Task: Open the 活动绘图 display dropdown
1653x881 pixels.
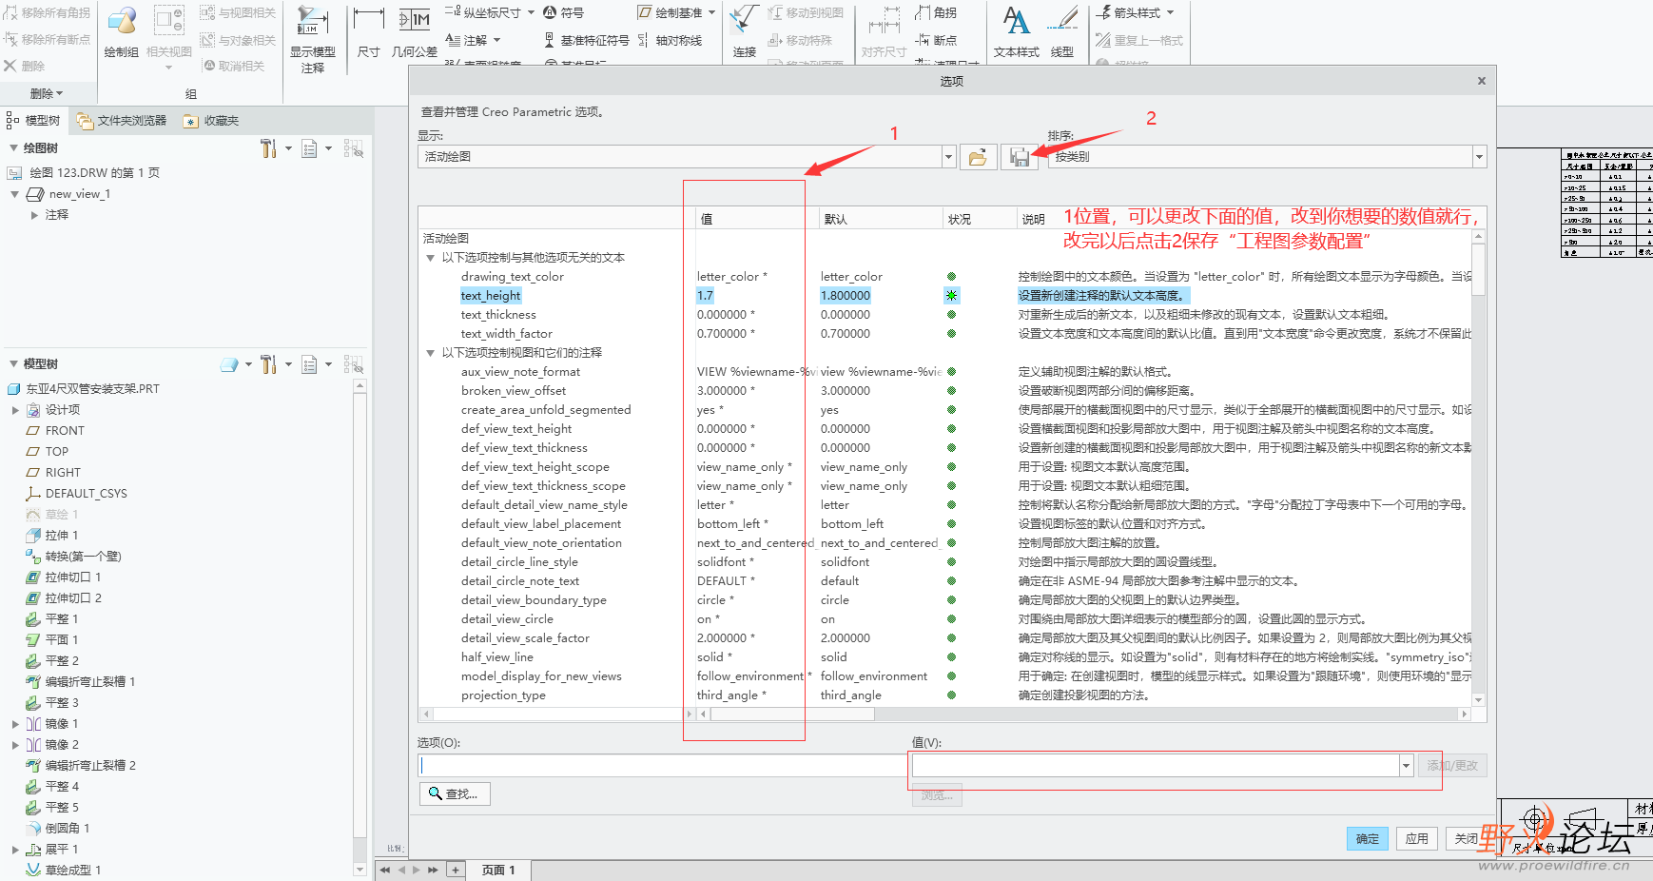Action: 948,157
